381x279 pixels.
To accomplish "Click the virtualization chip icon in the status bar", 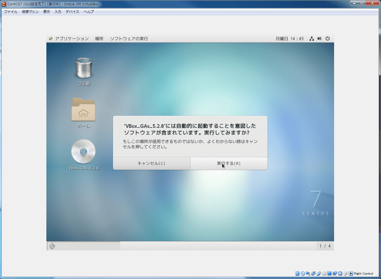I will coord(340,273).
